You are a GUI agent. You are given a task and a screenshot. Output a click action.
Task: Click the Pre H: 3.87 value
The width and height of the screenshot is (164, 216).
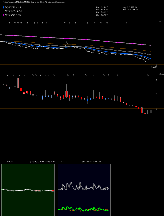tap(102, 10)
